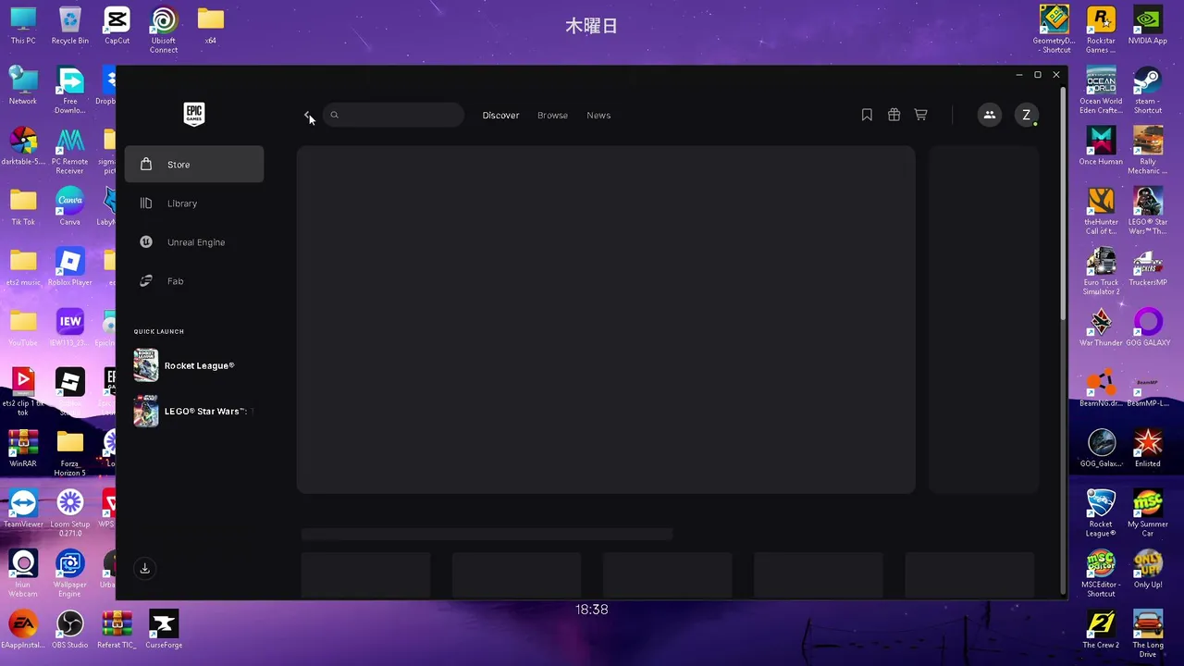Open the Network desktop icon
The image size is (1184, 666).
(23, 86)
